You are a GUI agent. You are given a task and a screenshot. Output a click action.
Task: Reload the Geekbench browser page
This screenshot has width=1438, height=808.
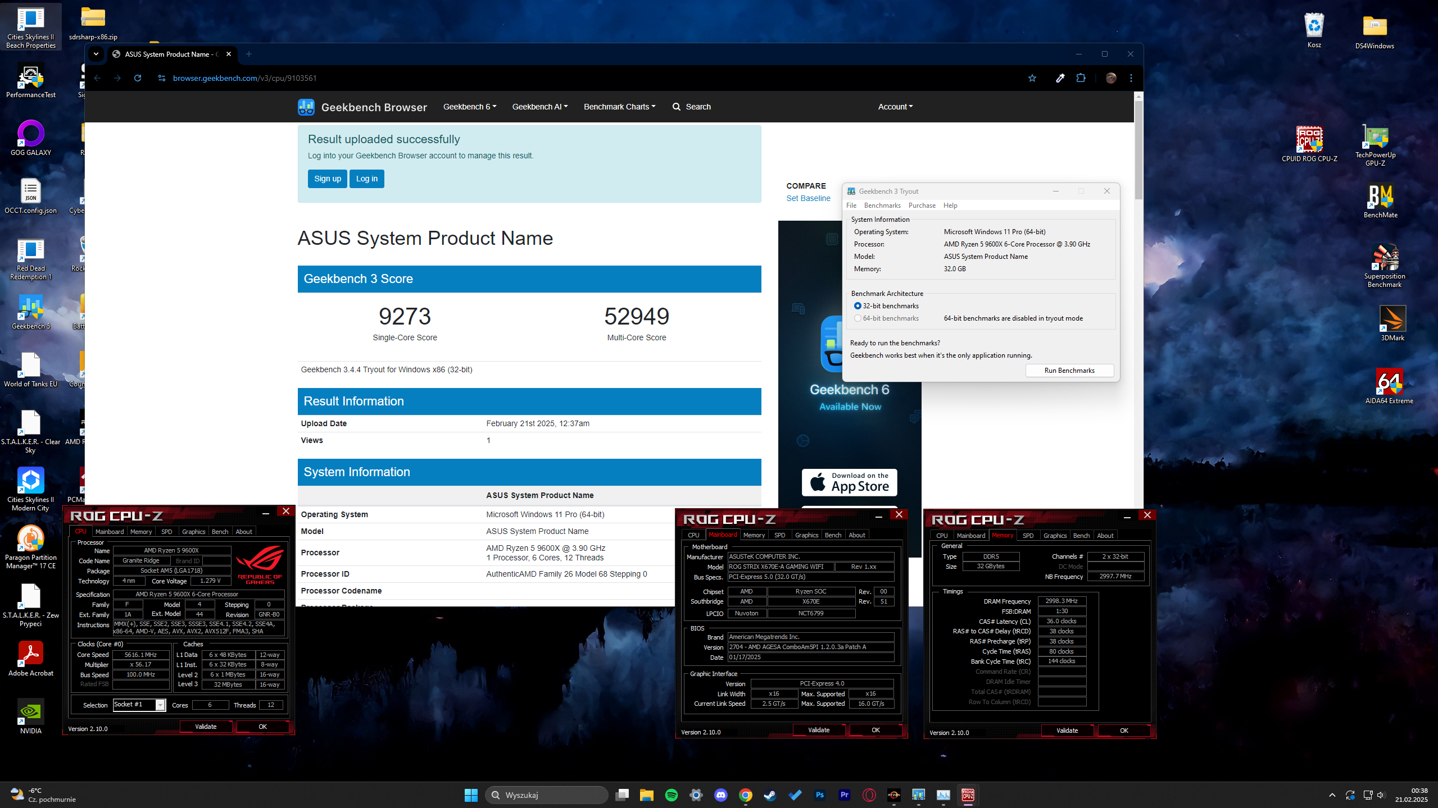pos(138,78)
